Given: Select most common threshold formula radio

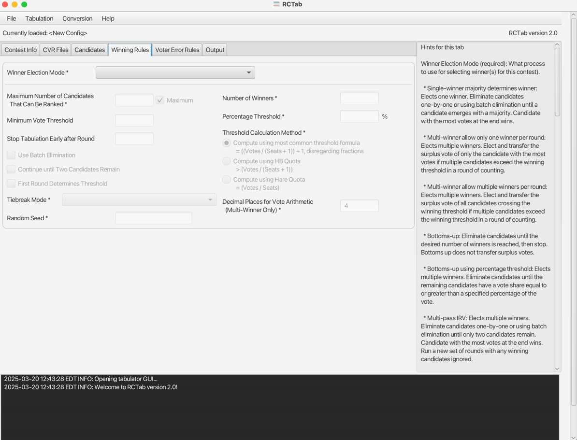Looking at the screenshot, I should tap(227, 143).
